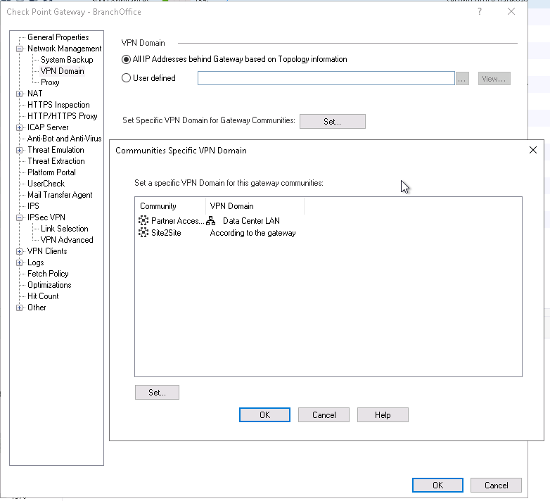Click the help question mark icon

tap(480, 11)
